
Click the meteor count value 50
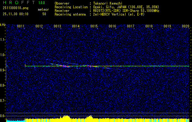tap(44, 14)
